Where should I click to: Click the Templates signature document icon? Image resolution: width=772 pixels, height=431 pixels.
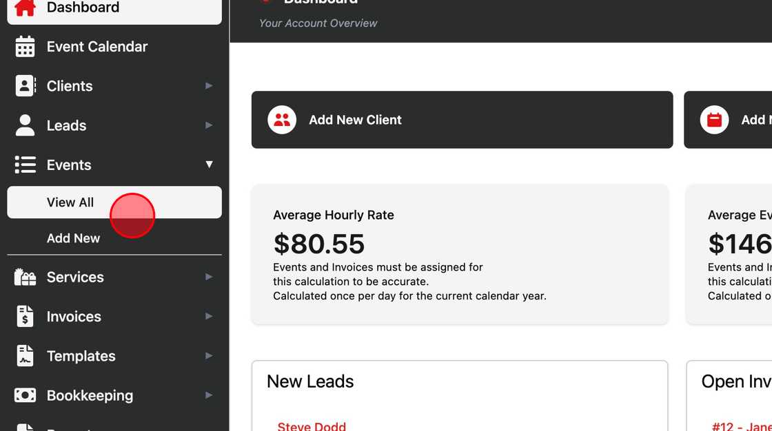tap(25, 356)
